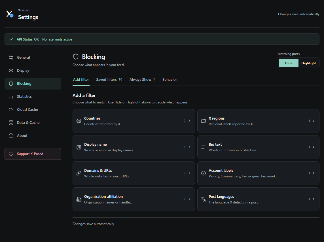Expand Display name filter chevron

pyautogui.click(x=189, y=147)
